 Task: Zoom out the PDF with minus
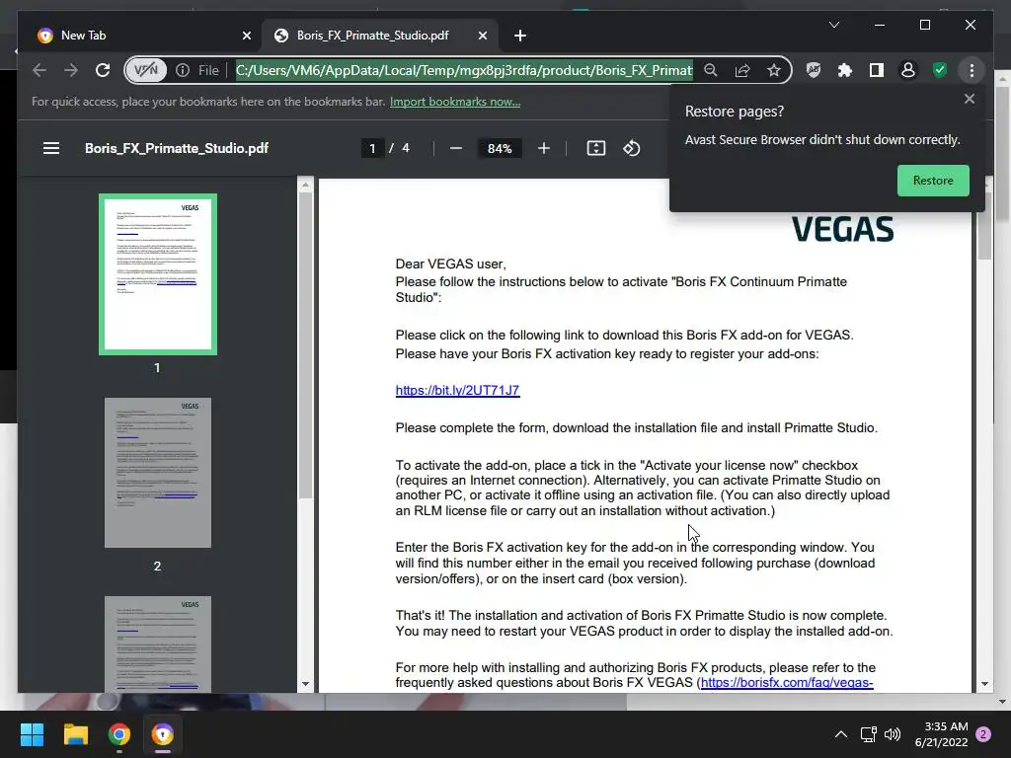456,148
